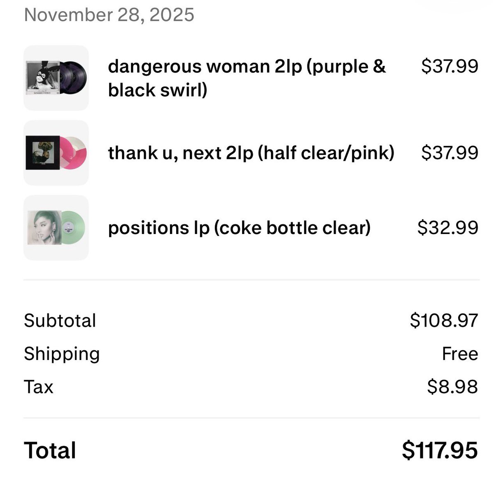Click the purple vinyl disc in first thumbnail
This screenshot has height=477, width=494.
point(76,77)
